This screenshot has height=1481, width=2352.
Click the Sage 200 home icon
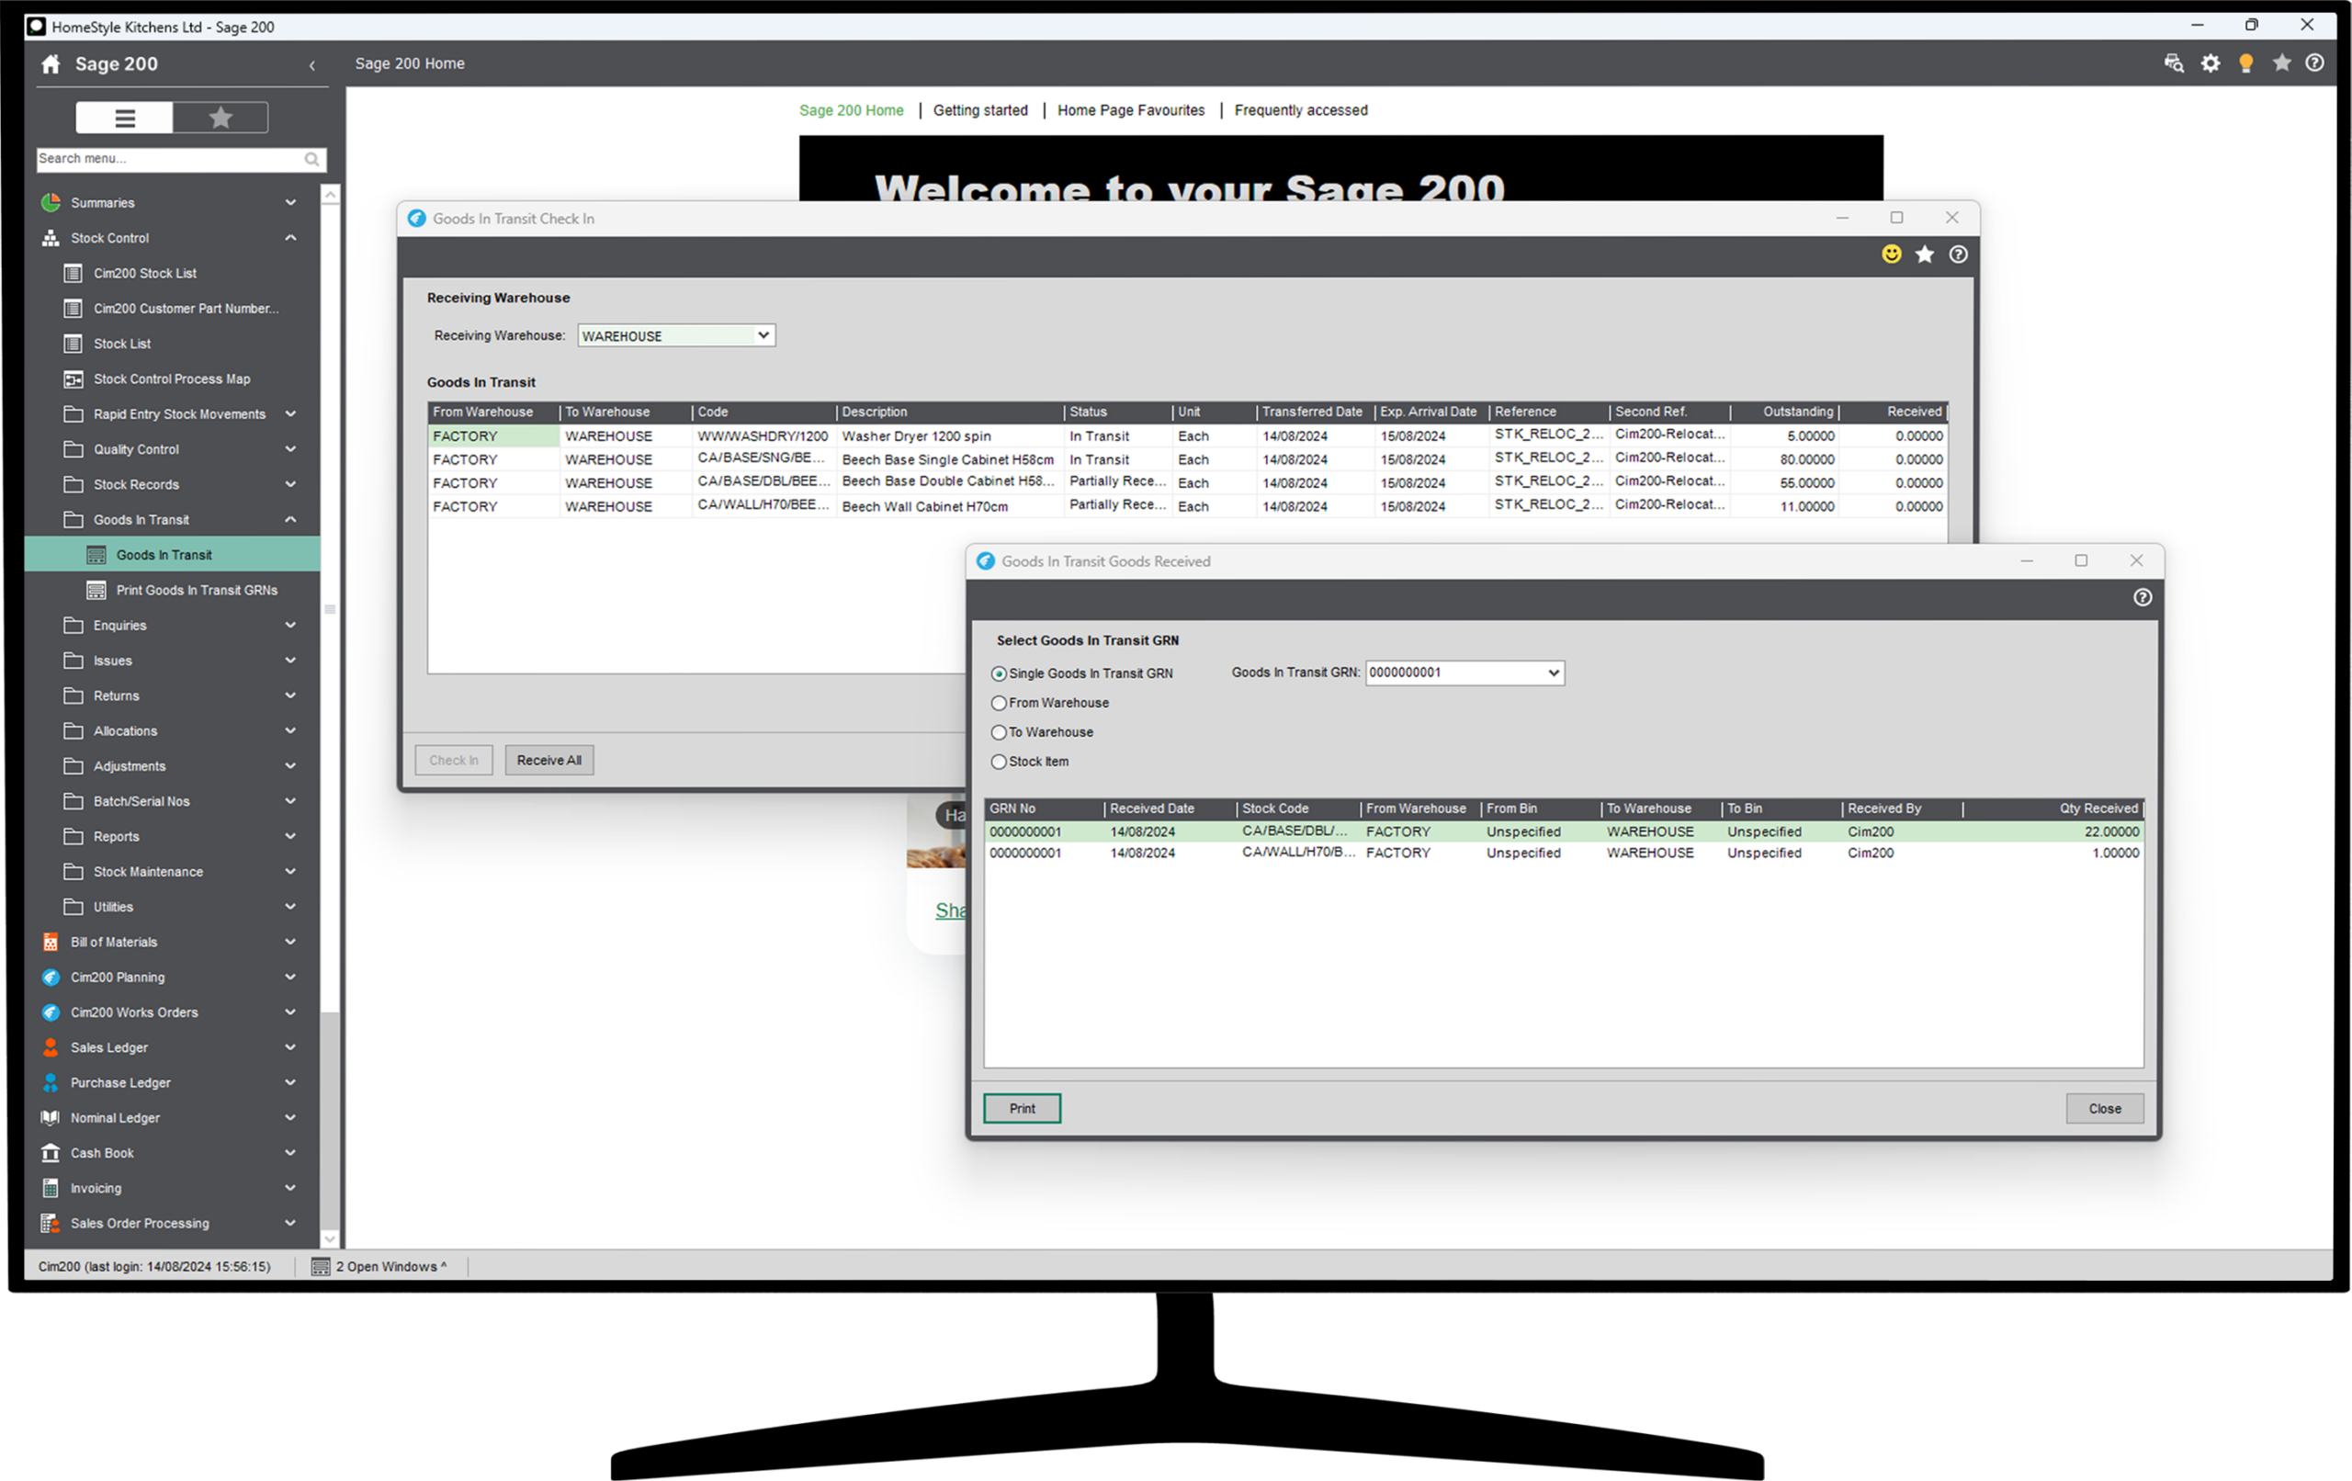[51, 64]
